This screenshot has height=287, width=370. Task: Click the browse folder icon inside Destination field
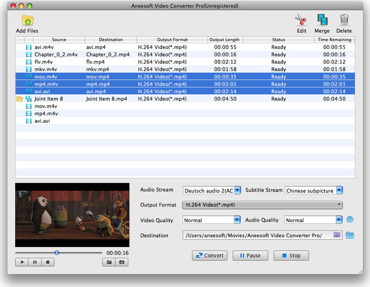tap(337, 235)
